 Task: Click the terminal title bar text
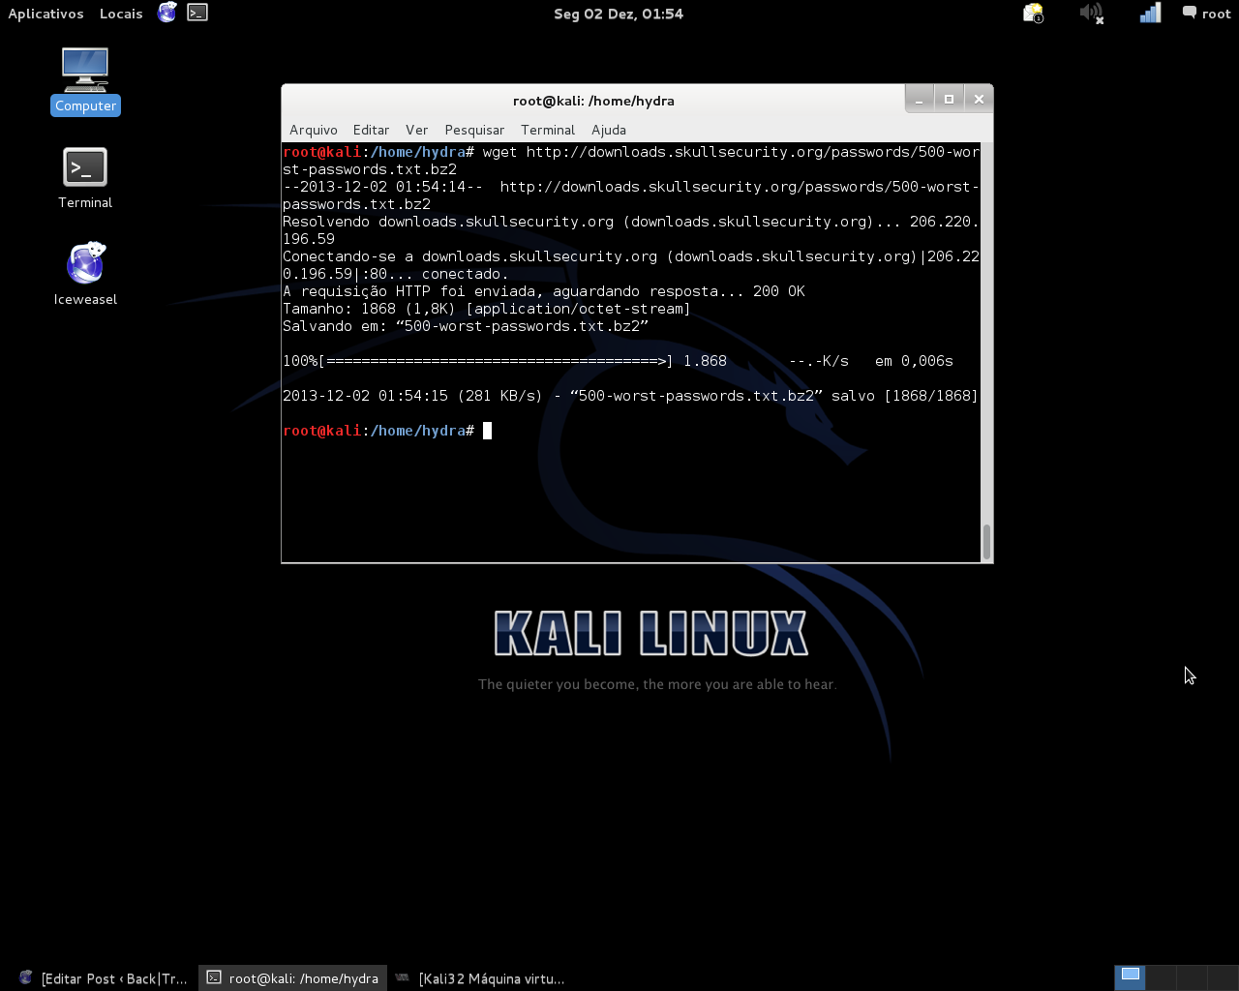tap(593, 101)
